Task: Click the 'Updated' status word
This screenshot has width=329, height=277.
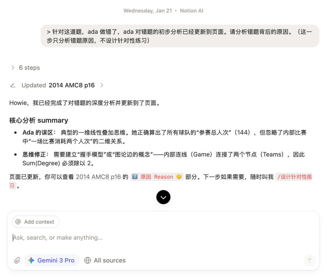Action: 34,85
